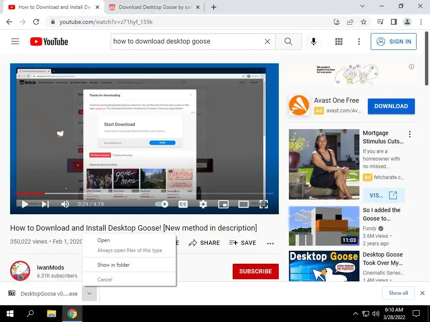
Task: Select Always open files of this type
Action: pos(129,250)
